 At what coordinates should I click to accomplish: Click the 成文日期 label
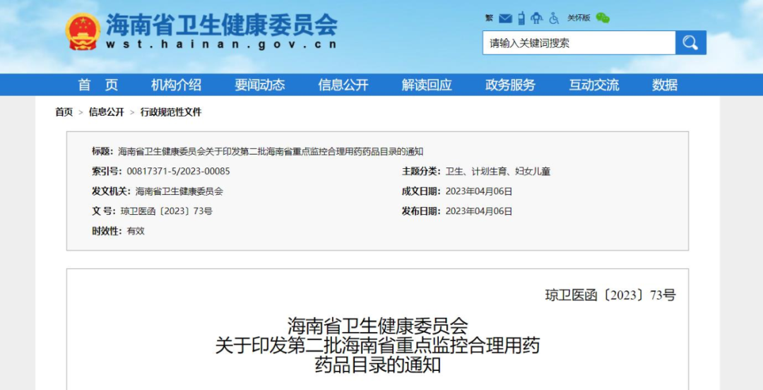421,191
